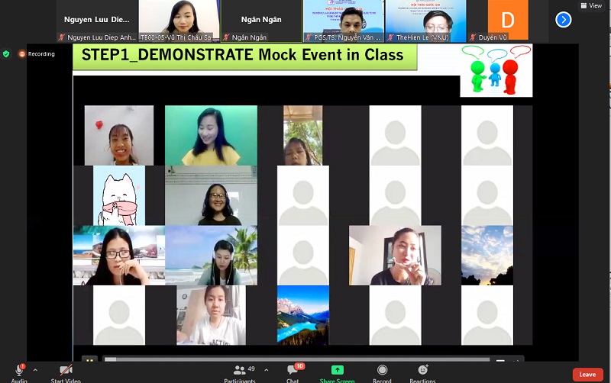Open the Chat panel with 10 unread
Image resolution: width=611 pixels, height=383 pixels.
click(x=293, y=373)
